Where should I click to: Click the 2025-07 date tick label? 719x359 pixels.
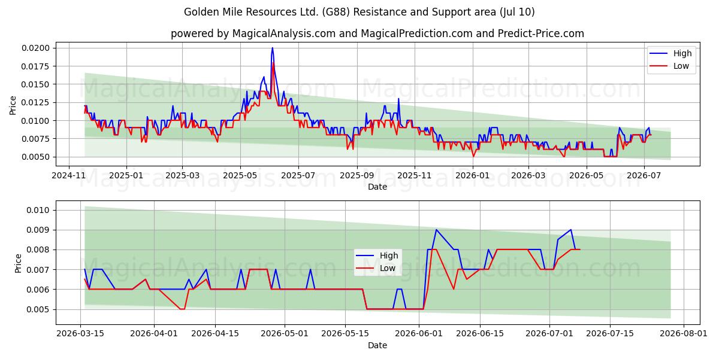coord(298,175)
